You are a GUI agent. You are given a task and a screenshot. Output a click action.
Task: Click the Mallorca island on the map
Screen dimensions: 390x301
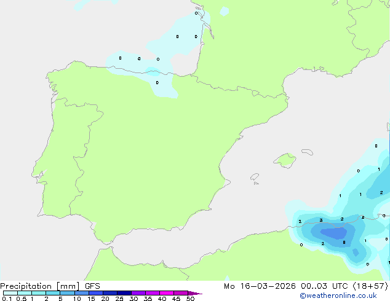(285, 160)
